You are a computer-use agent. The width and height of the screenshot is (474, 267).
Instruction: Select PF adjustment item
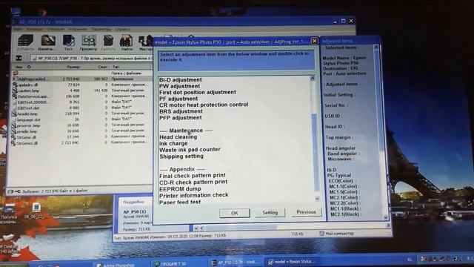click(178, 99)
